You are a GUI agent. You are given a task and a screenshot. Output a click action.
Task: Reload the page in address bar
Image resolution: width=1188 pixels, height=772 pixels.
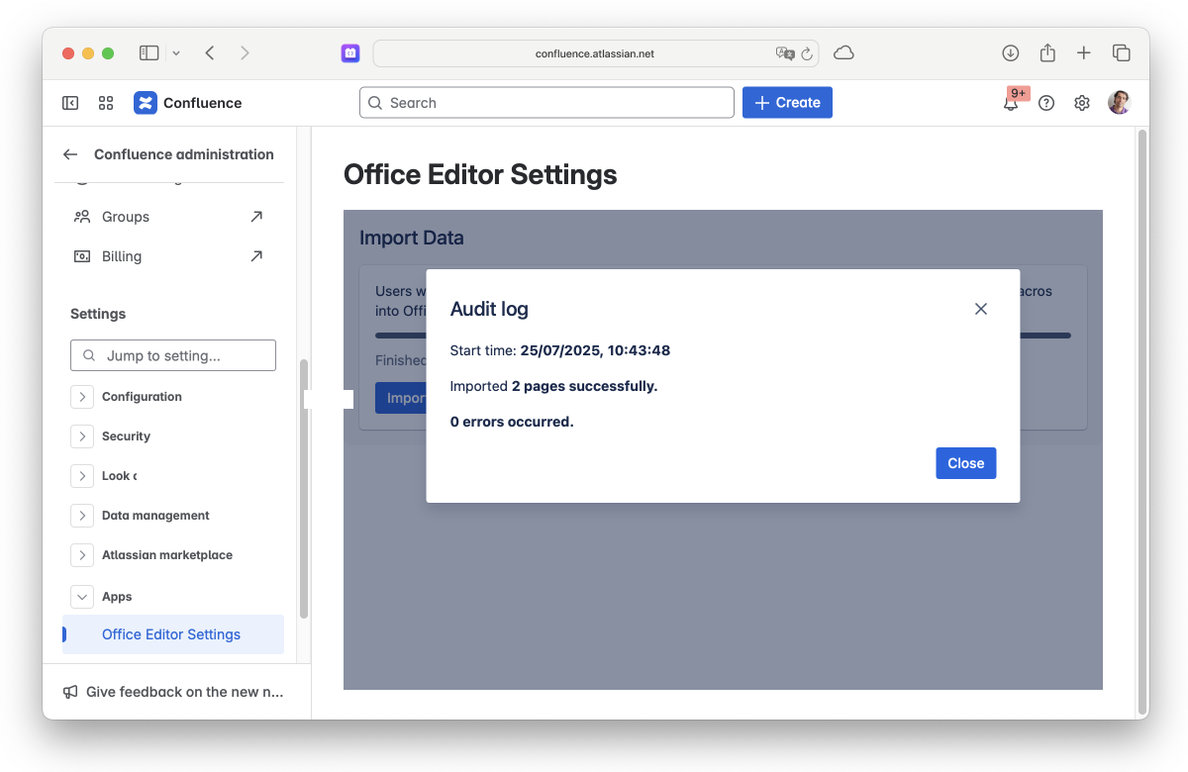point(807,53)
